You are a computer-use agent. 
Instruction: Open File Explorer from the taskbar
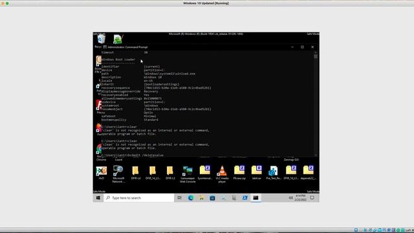pos(201,197)
